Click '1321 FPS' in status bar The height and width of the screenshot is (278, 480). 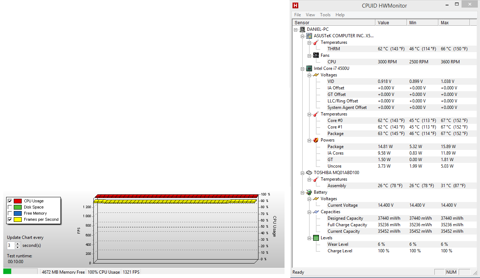tap(131, 272)
